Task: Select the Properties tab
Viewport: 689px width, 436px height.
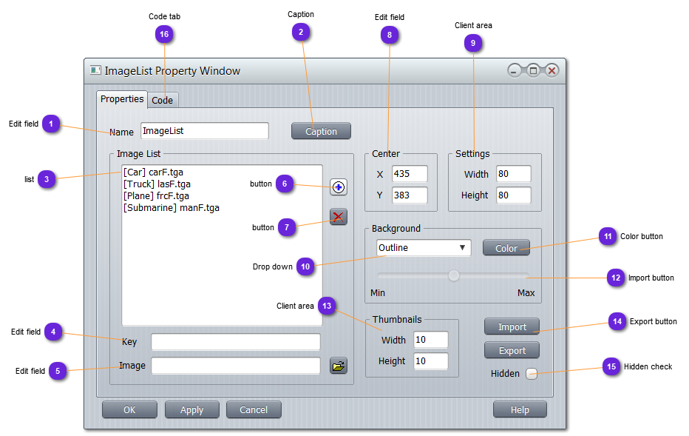Action: 122,99
